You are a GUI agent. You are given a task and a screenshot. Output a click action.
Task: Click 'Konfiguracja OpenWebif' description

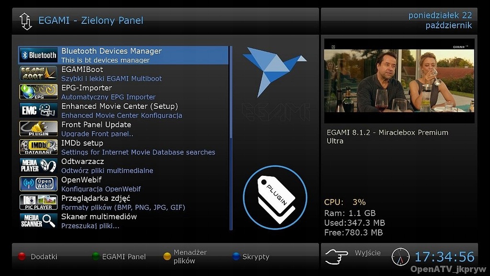click(x=101, y=189)
